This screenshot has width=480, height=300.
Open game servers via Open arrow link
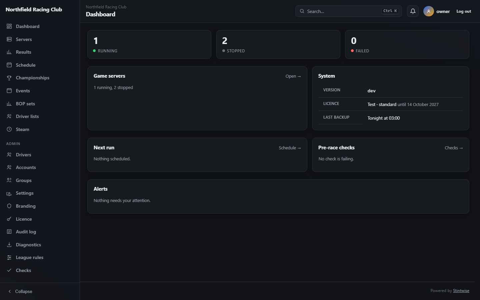click(x=293, y=76)
